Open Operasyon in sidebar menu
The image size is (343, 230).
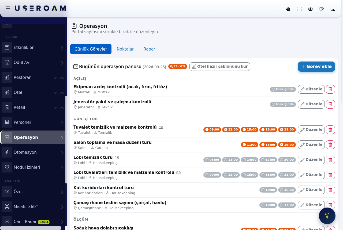33,137
